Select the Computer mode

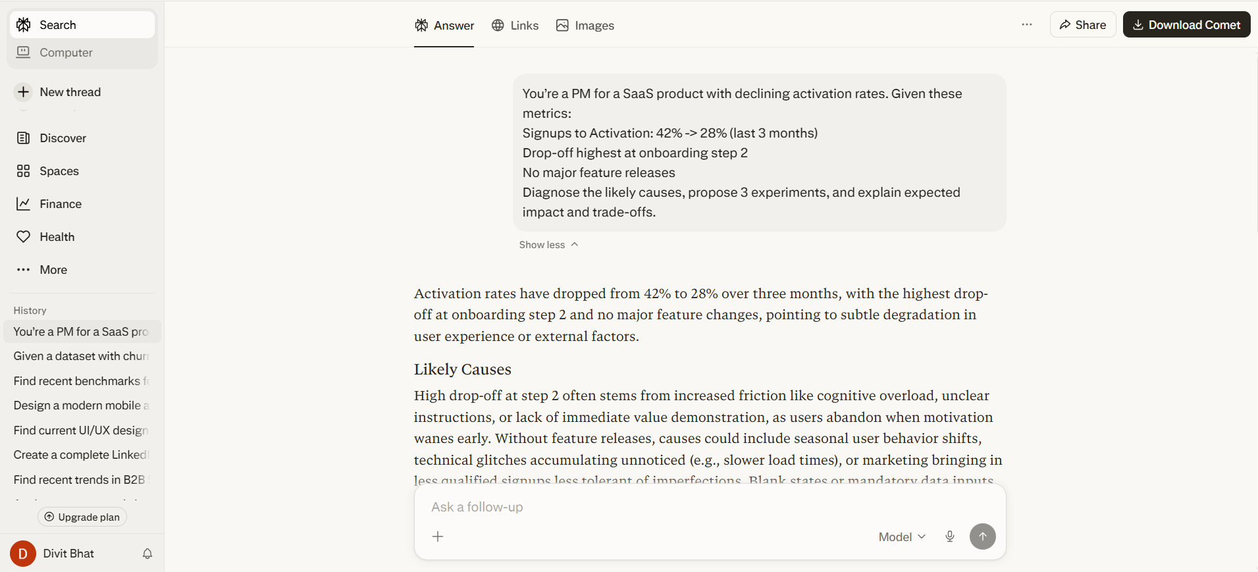pyautogui.click(x=65, y=52)
